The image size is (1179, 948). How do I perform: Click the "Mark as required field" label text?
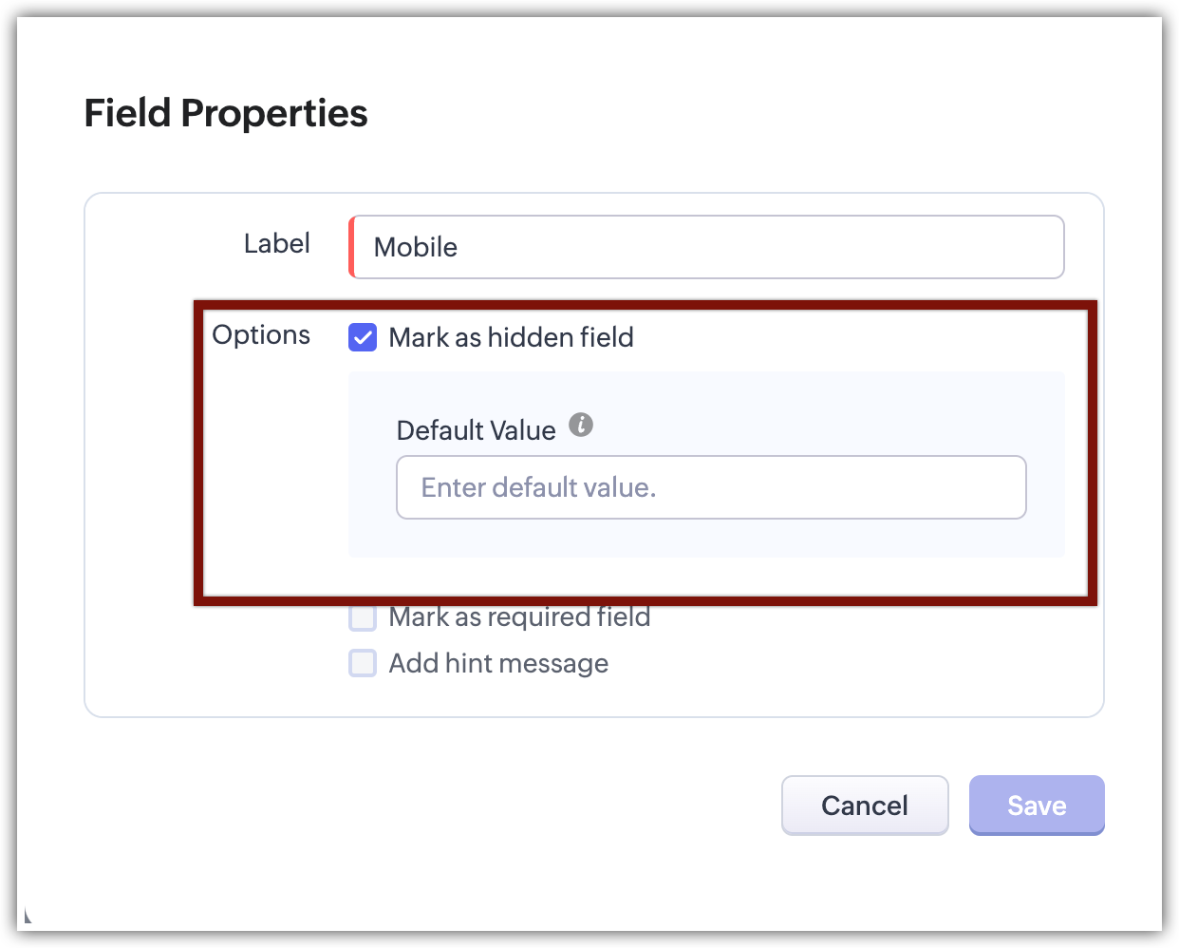pyautogui.click(x=519, y=617)
